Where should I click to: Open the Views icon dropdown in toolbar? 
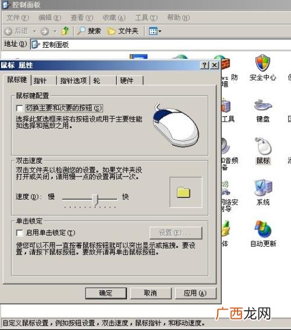(155, 31)
